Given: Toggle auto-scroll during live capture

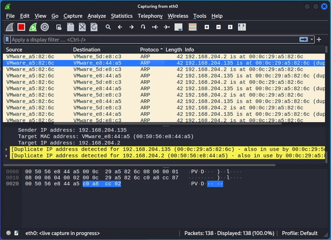Looking at the screenshot, I should (178, 27).
